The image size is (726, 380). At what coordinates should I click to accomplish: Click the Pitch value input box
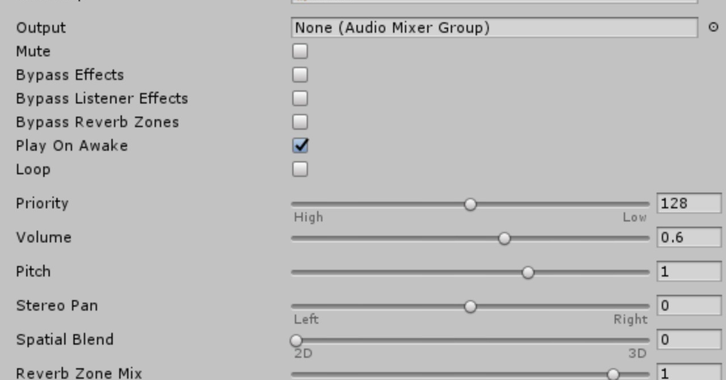(689, 272)
